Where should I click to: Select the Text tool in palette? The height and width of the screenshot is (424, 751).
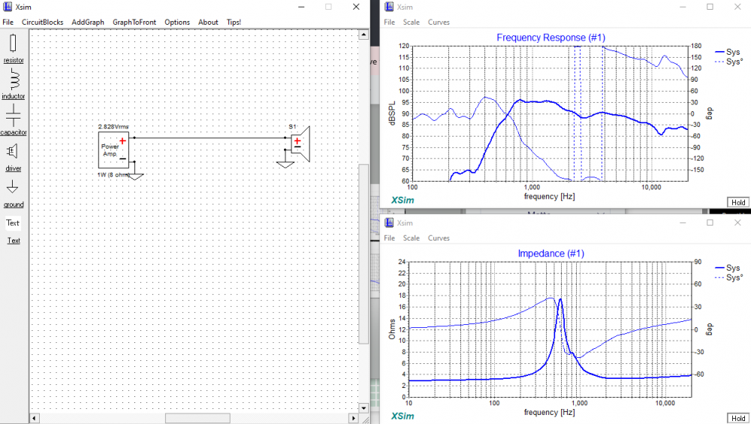point(13,223)
